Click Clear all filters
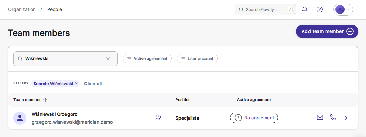 point(93,84)
